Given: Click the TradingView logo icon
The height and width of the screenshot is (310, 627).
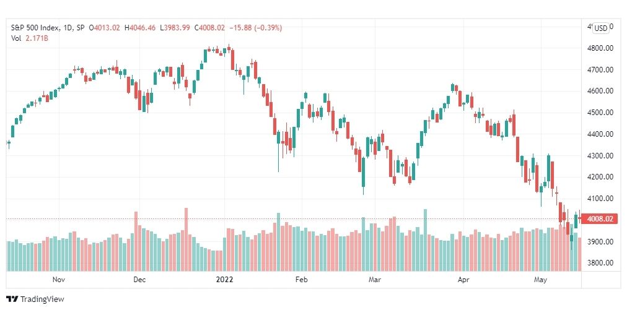Looking at the screenshot, I should pos(12,299).
